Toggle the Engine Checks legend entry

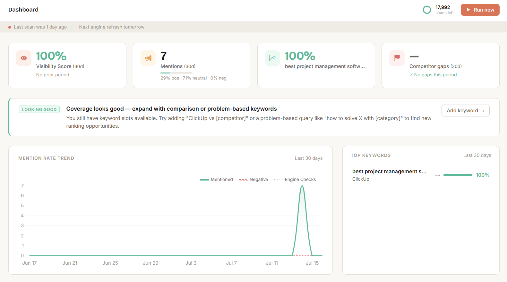tap(295, 179)
